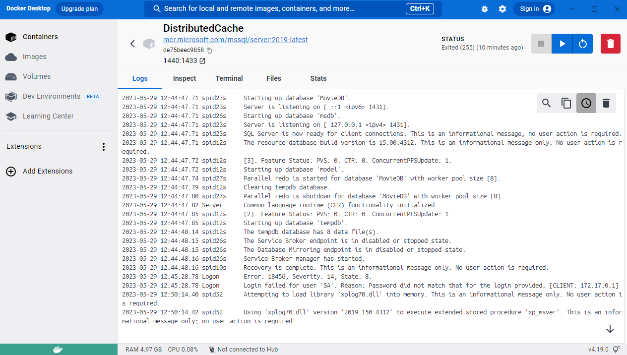The width and height of the screenshot is (627, 355).
Task: Click log line "Starting up database 'model'."
Action: 294,170
